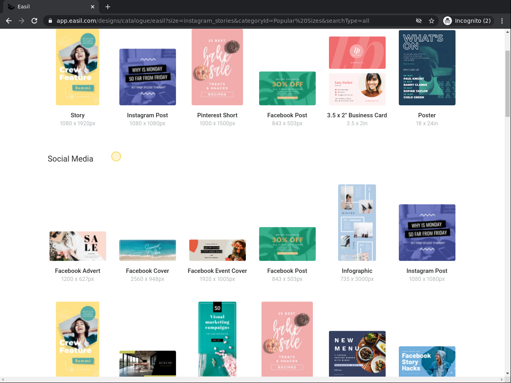
Task: Open the Incognito (2) profile chip
Action: coord(467,21)
